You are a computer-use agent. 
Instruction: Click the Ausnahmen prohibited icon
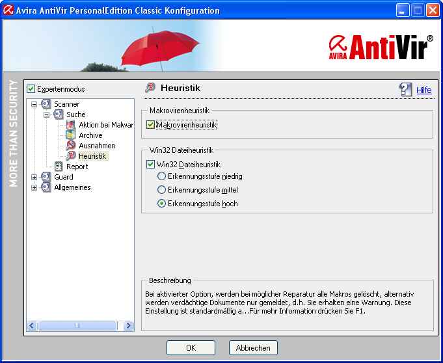tap(71, 146)
